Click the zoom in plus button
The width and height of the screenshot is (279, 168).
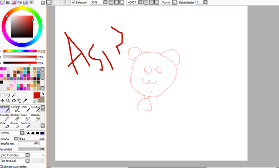click(116, 2)
